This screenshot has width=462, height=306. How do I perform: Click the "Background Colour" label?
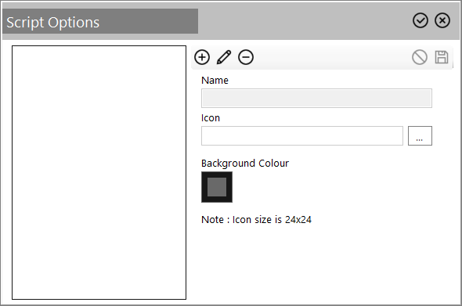tap(245, 164)
